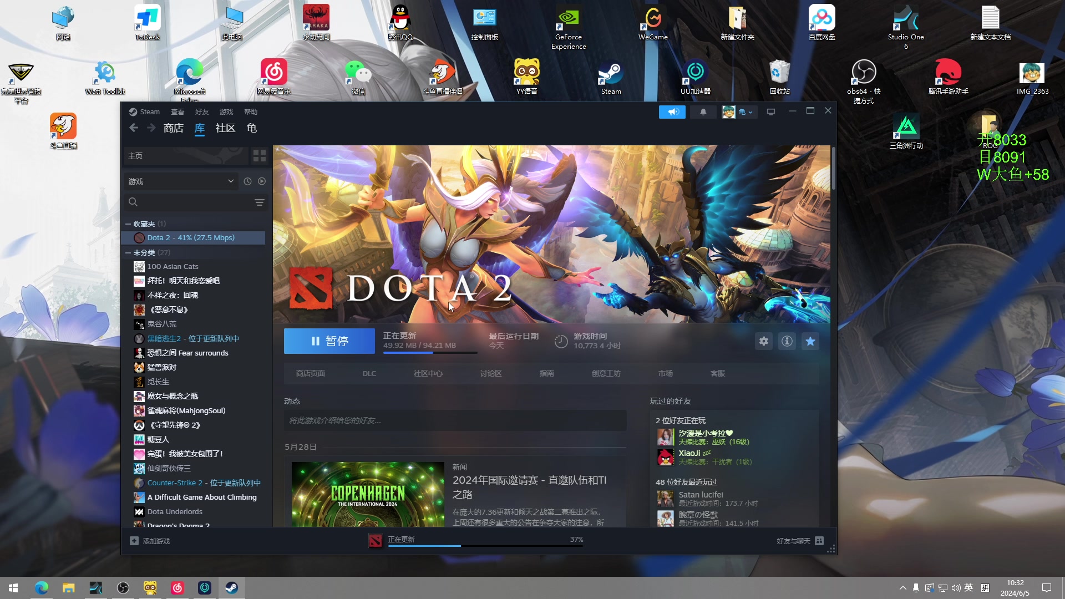This screenshot has height=599, width=1065.
Task: Collapse the 收藏夹 category
Action: [x=128, y=224]
